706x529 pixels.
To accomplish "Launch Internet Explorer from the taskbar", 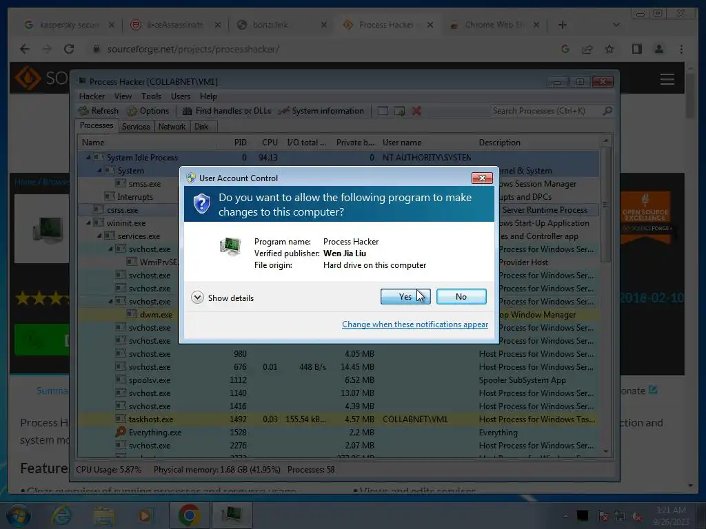I will coord(61,515).
